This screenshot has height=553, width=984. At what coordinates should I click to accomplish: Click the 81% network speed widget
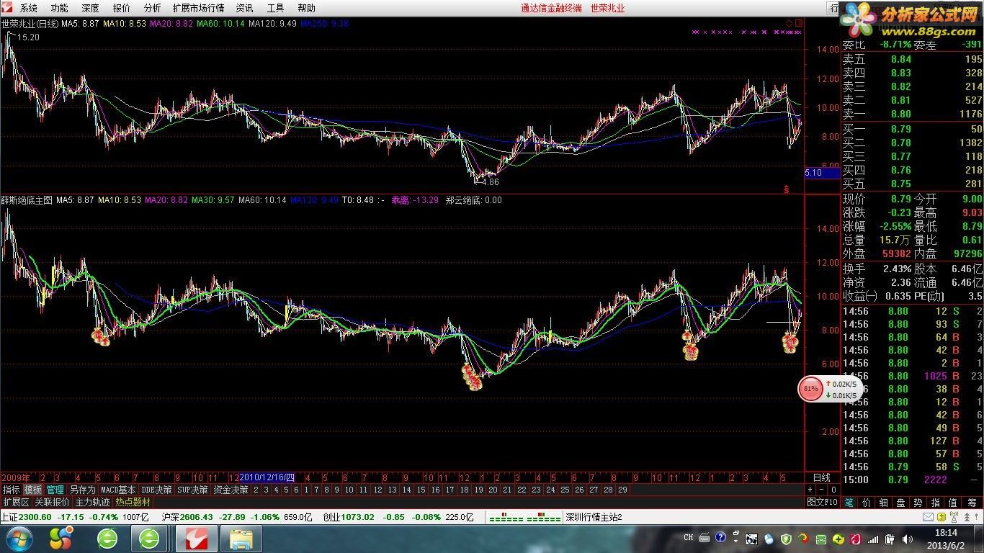[x=829, y=389]
